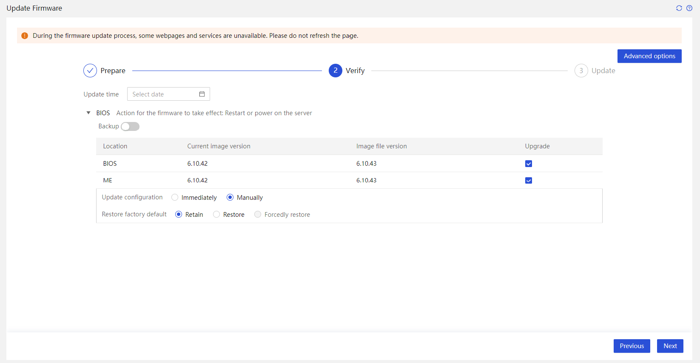Click the Update Firmware page title

pos(34,8)
